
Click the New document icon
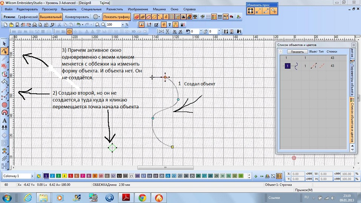pos(5,25)
